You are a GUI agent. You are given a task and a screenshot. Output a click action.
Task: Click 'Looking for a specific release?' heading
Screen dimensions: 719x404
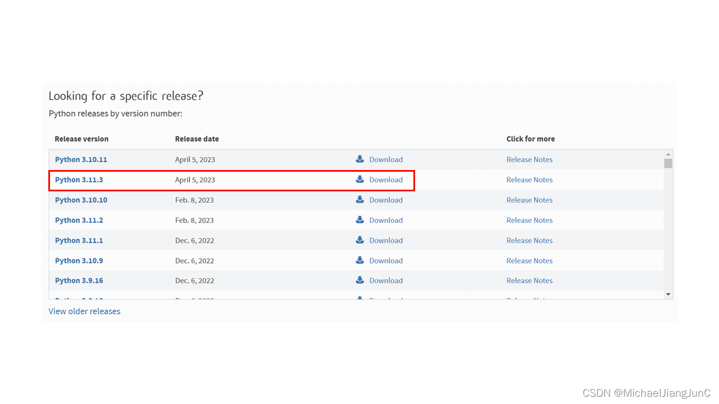tap(126, 96)
